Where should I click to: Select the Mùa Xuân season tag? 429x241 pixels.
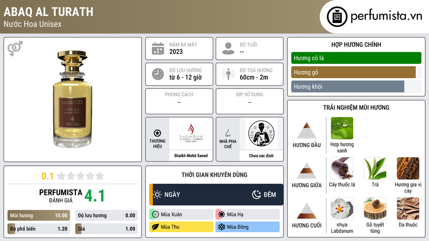[181, 214]
